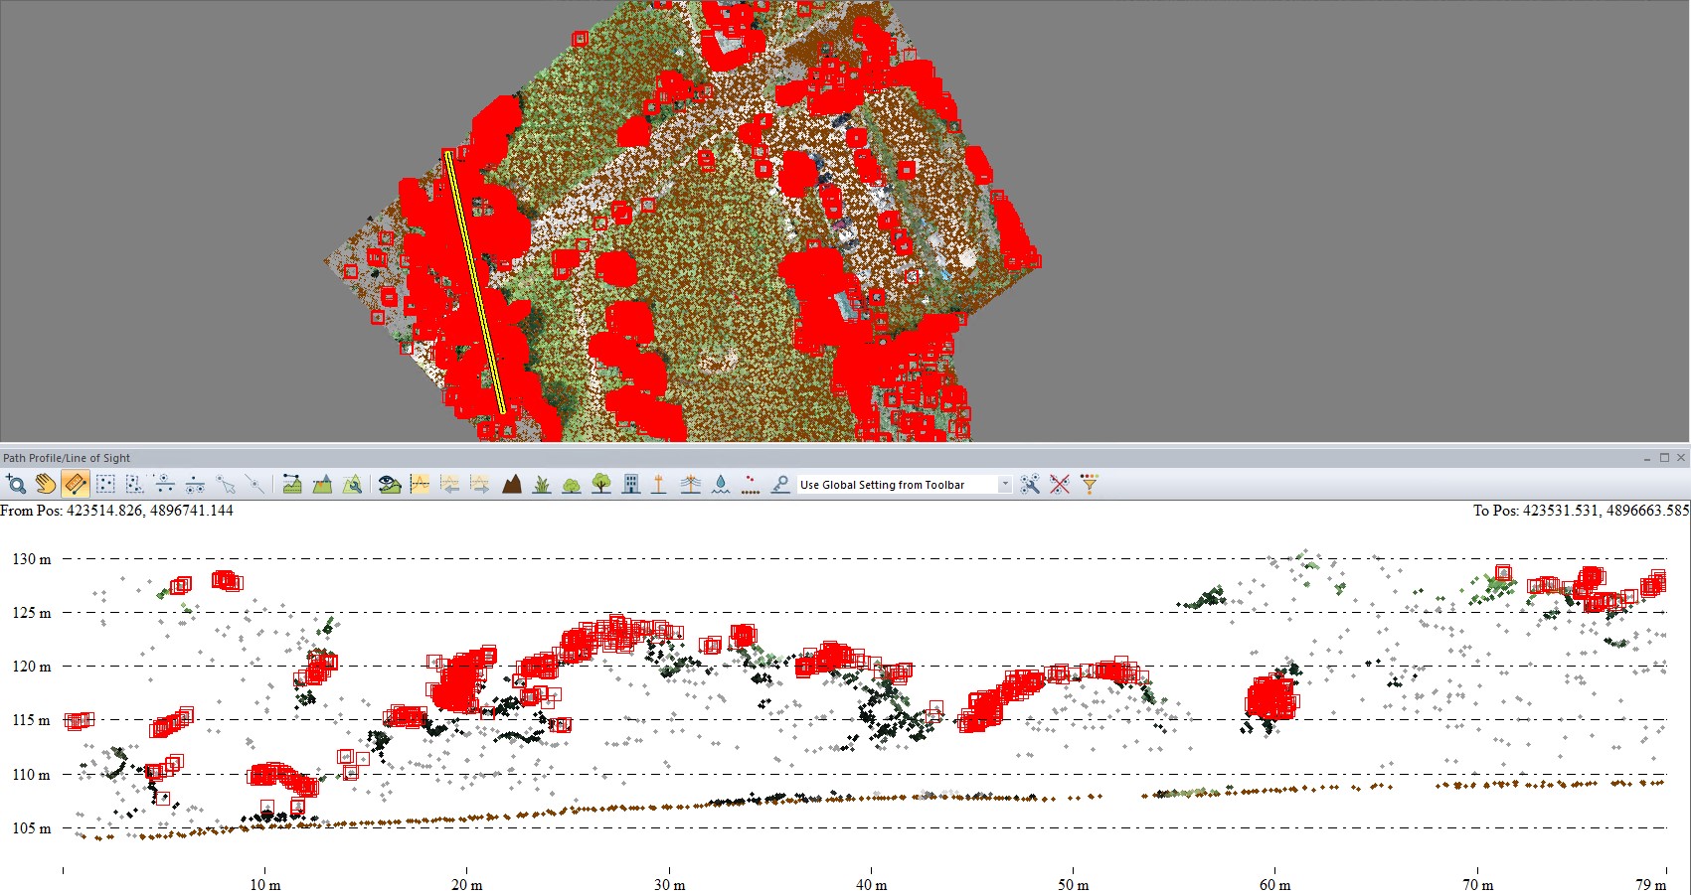
Task: Click the 40 m distance axis label
Action: [x=871, y=885]
